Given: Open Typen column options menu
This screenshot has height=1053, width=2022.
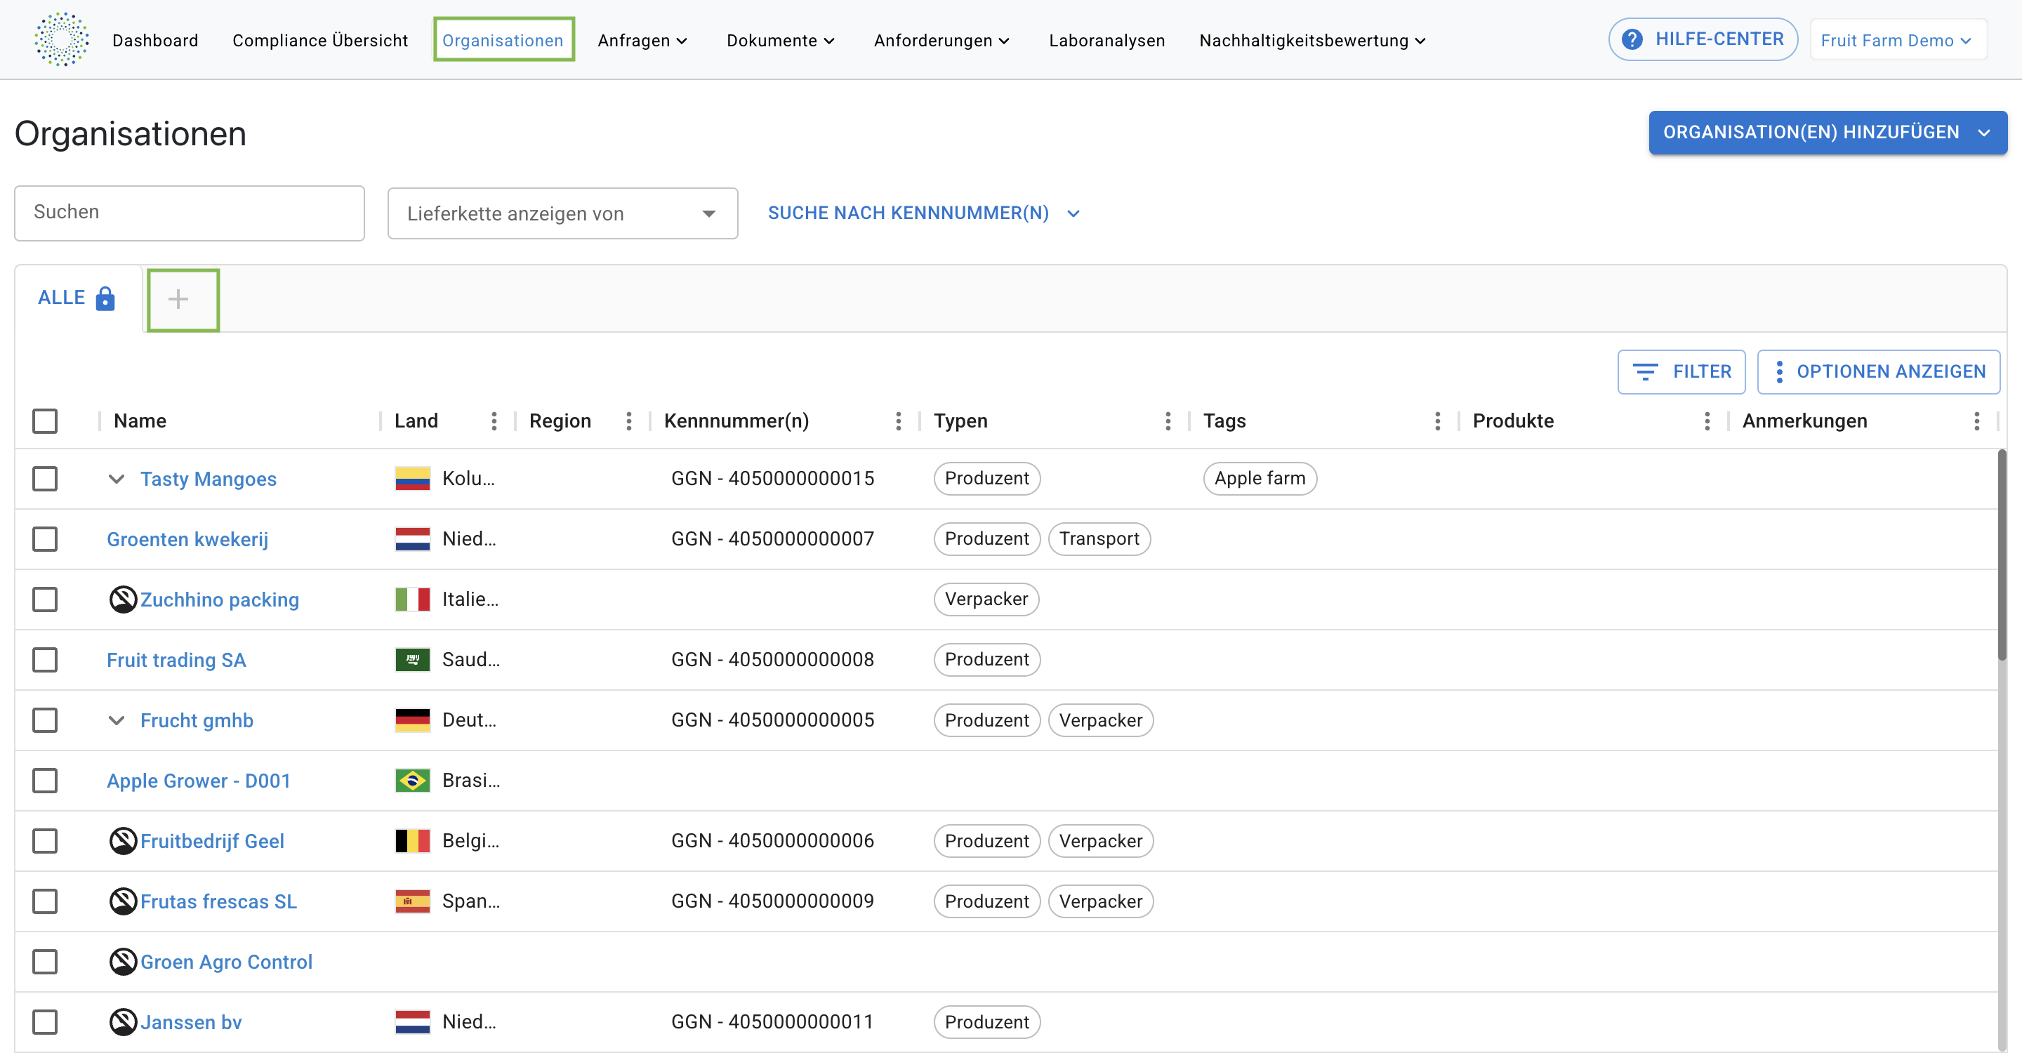Looking at the screenshot, I should (x=1168, y=421).
